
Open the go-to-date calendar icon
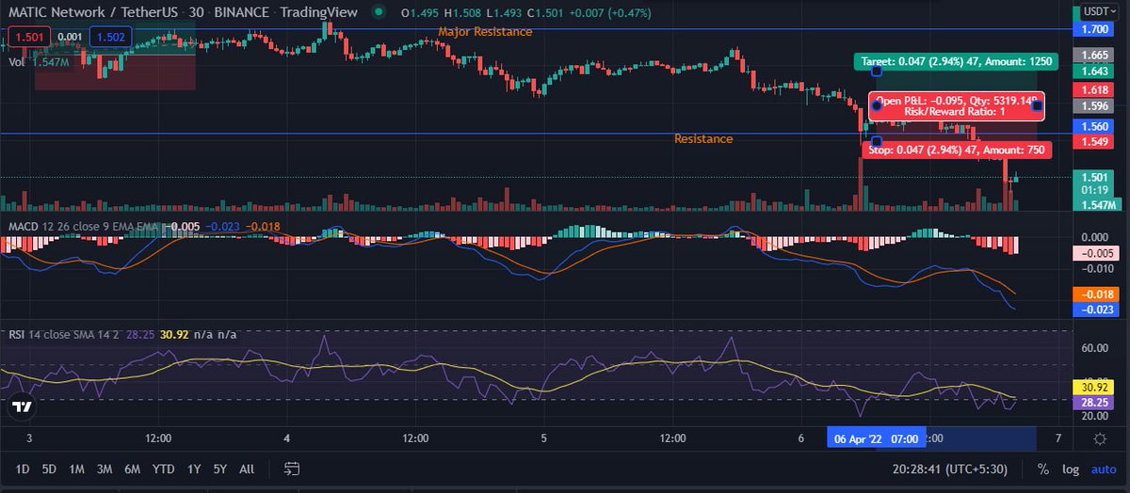click(x=292, y=469)
